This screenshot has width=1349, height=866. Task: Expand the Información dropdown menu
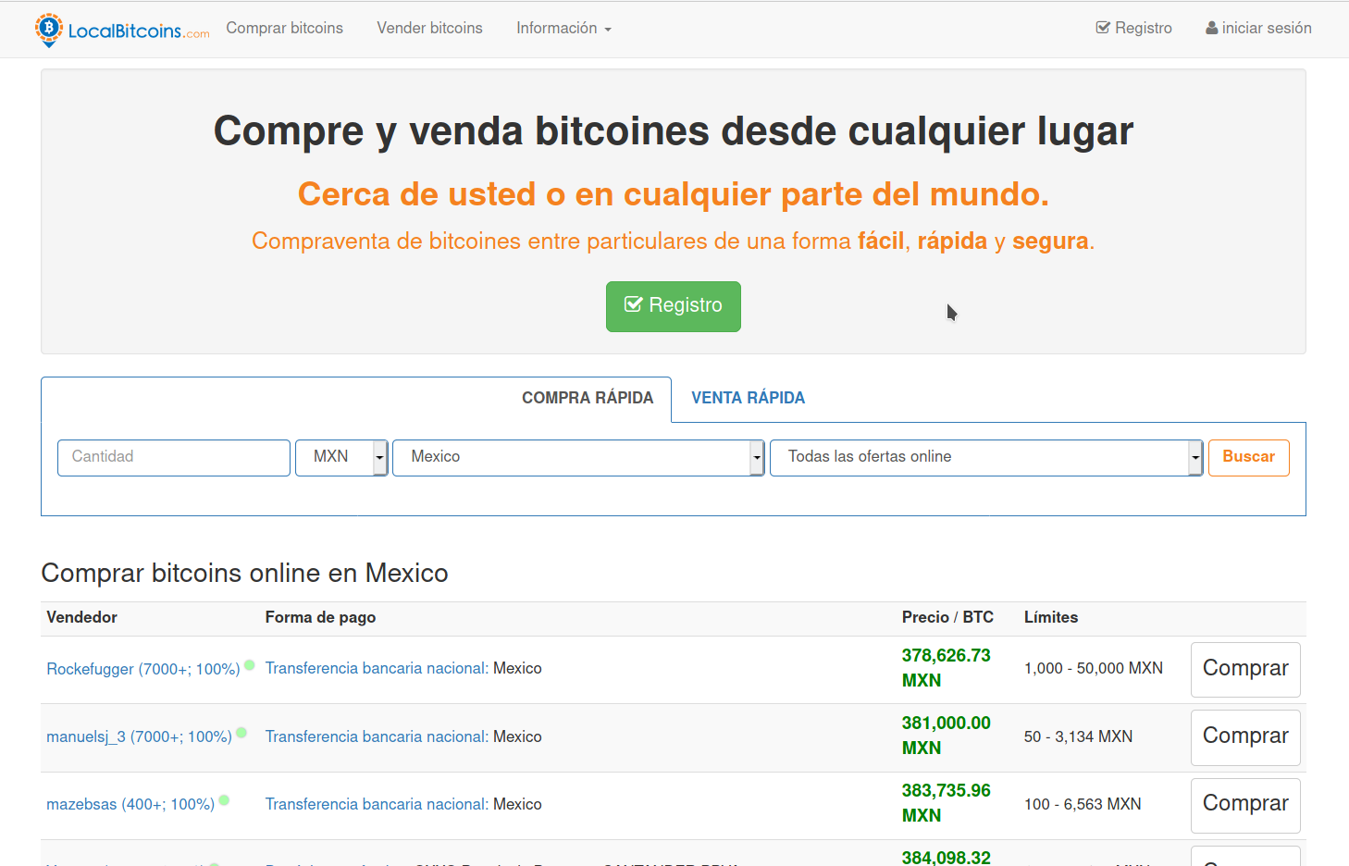[563, 29]
